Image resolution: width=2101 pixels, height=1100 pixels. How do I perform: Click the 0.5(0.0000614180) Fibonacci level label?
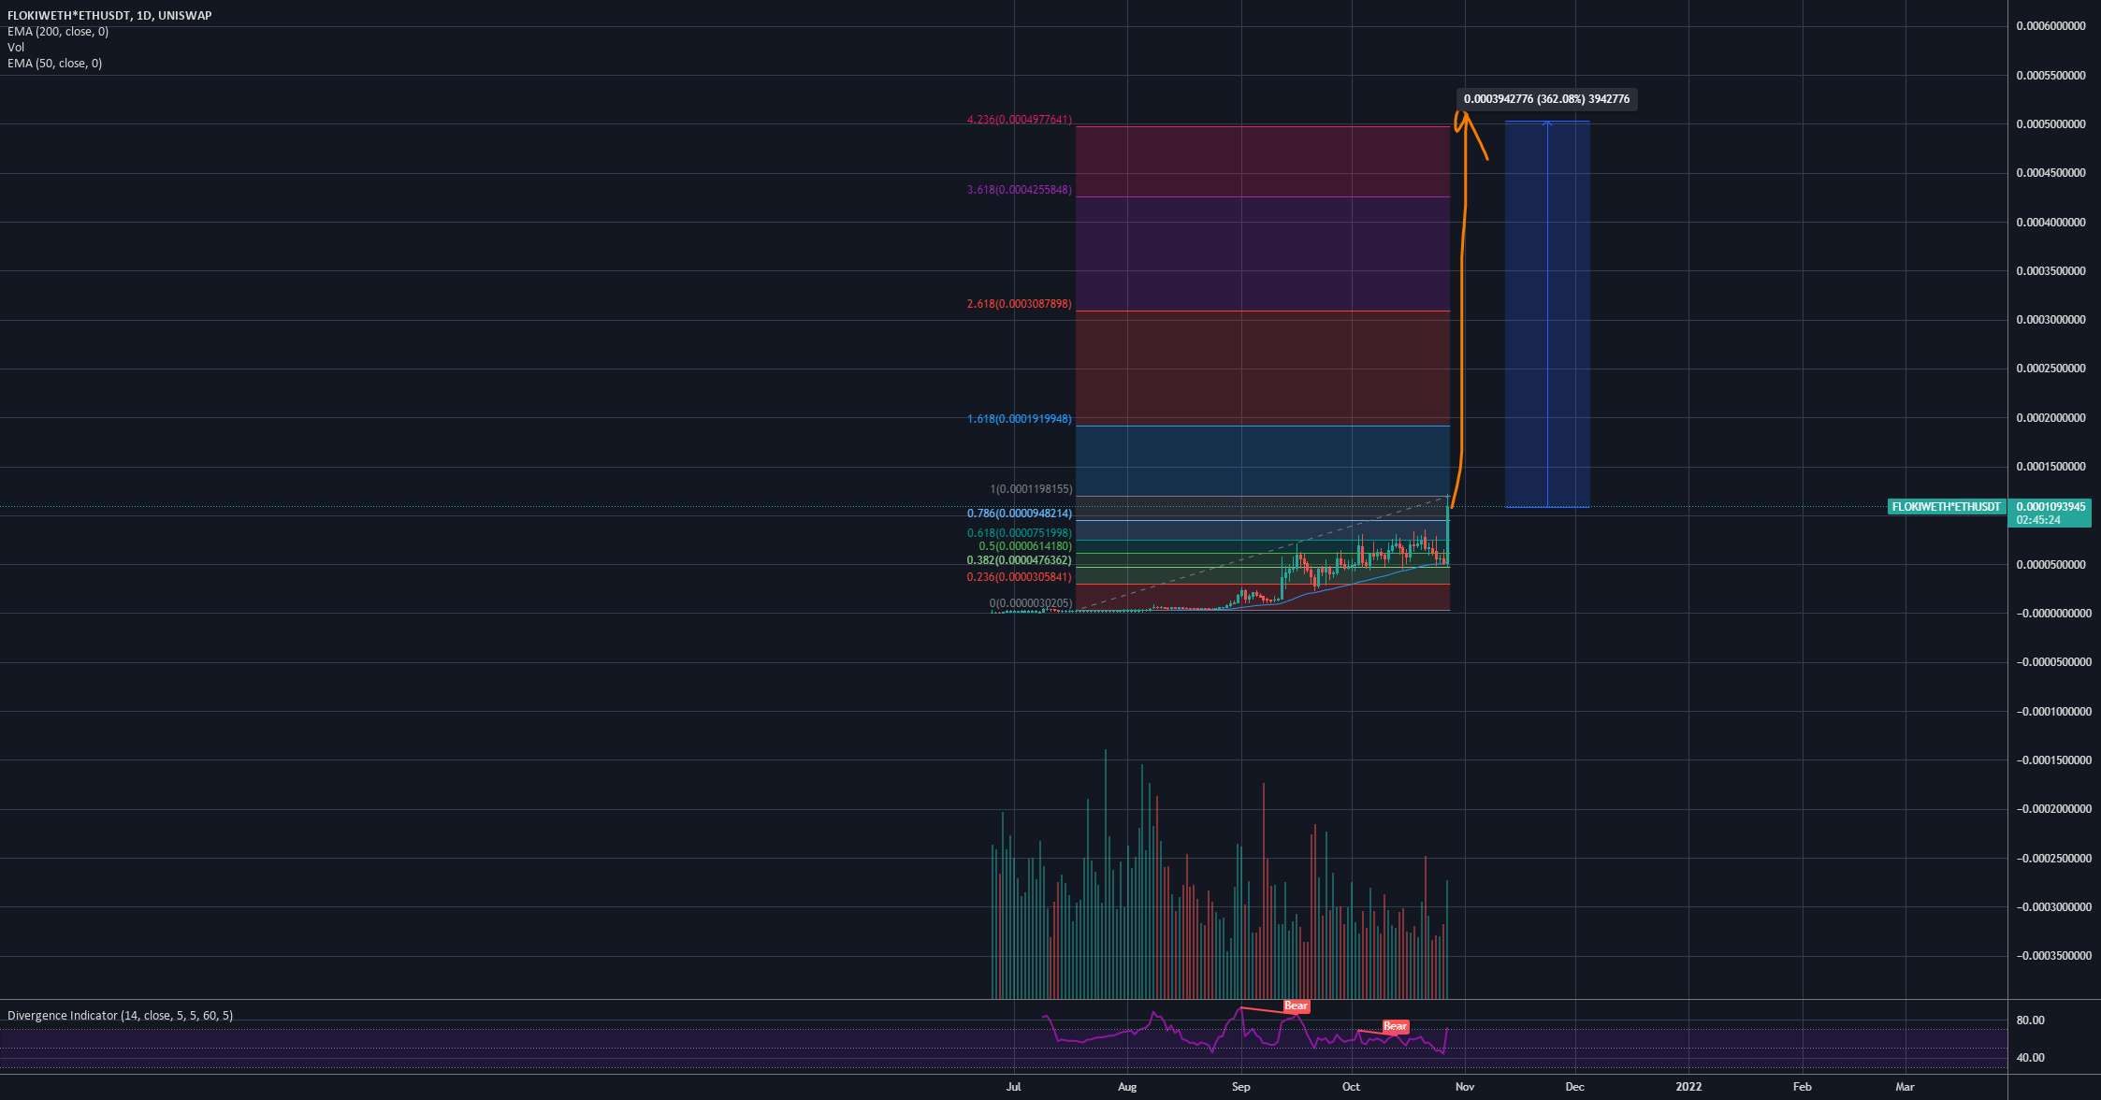1025,546
